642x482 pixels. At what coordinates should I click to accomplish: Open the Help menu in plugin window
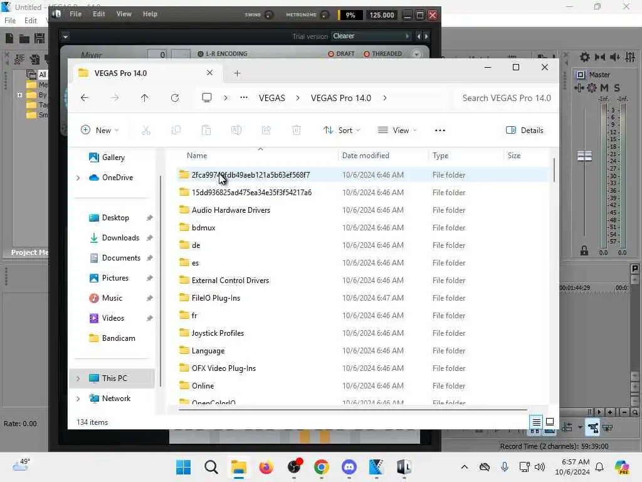150,14
